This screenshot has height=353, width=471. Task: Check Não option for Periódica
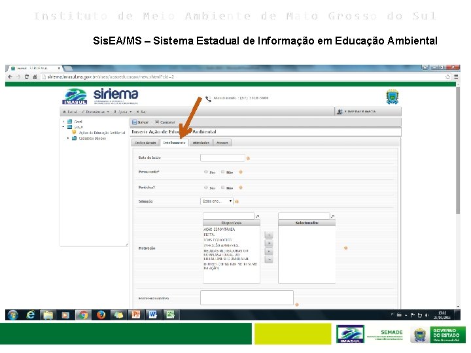tap(222, 188)
